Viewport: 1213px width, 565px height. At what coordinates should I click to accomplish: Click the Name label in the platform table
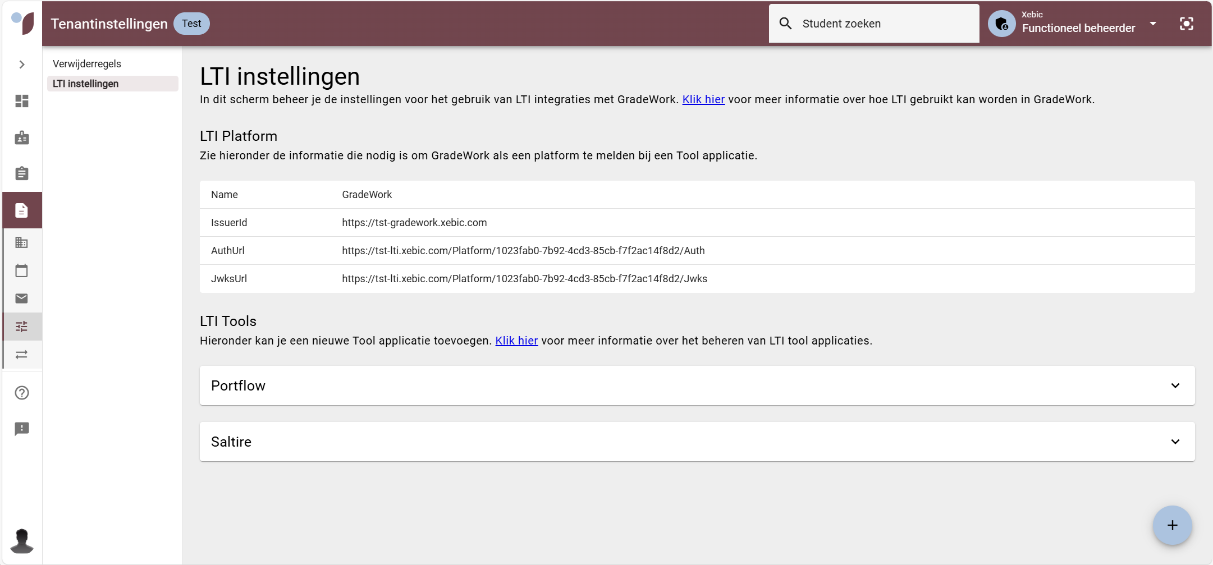tap(225, 195)
